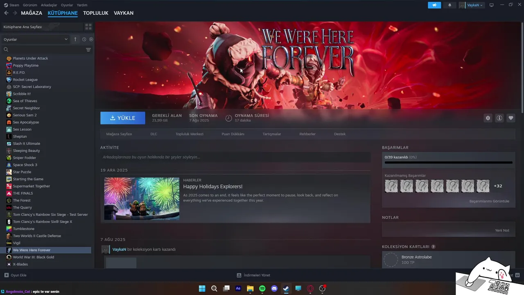Select Vigil in library list
Screen dimensions: 524x295
point(16,243)
